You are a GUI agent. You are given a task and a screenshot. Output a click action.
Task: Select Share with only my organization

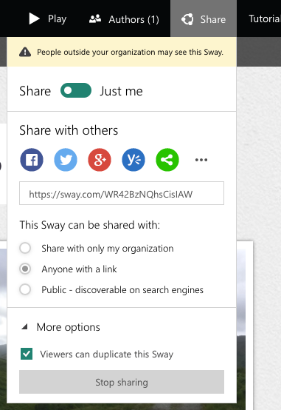pyautogui.click(x=25, y=248)
